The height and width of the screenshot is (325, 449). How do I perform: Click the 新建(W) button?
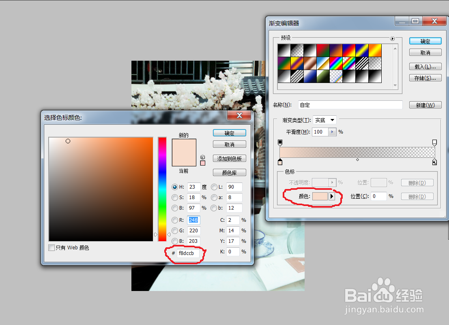425,105
